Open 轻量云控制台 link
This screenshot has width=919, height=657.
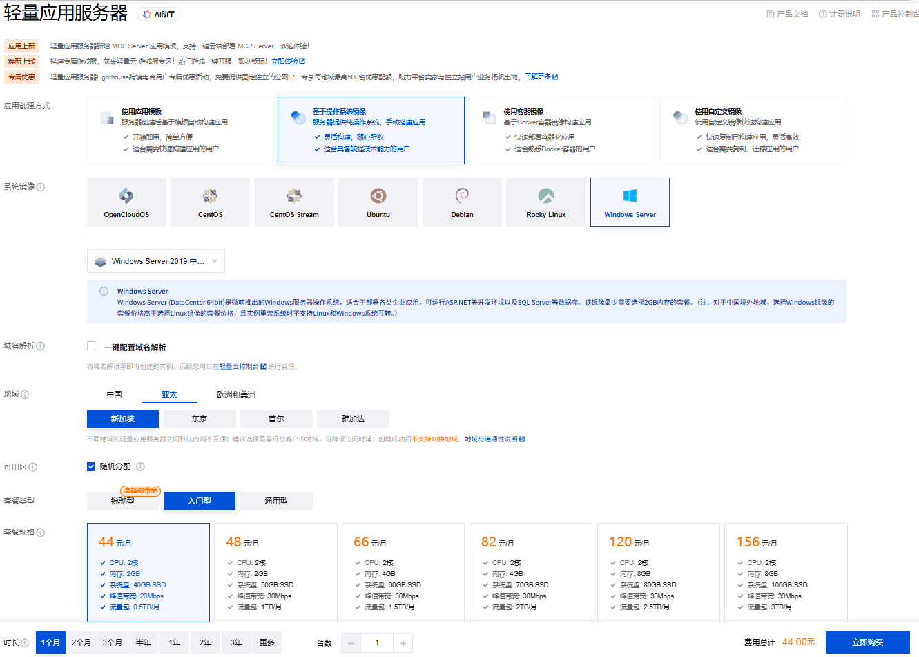pos(242,367)
